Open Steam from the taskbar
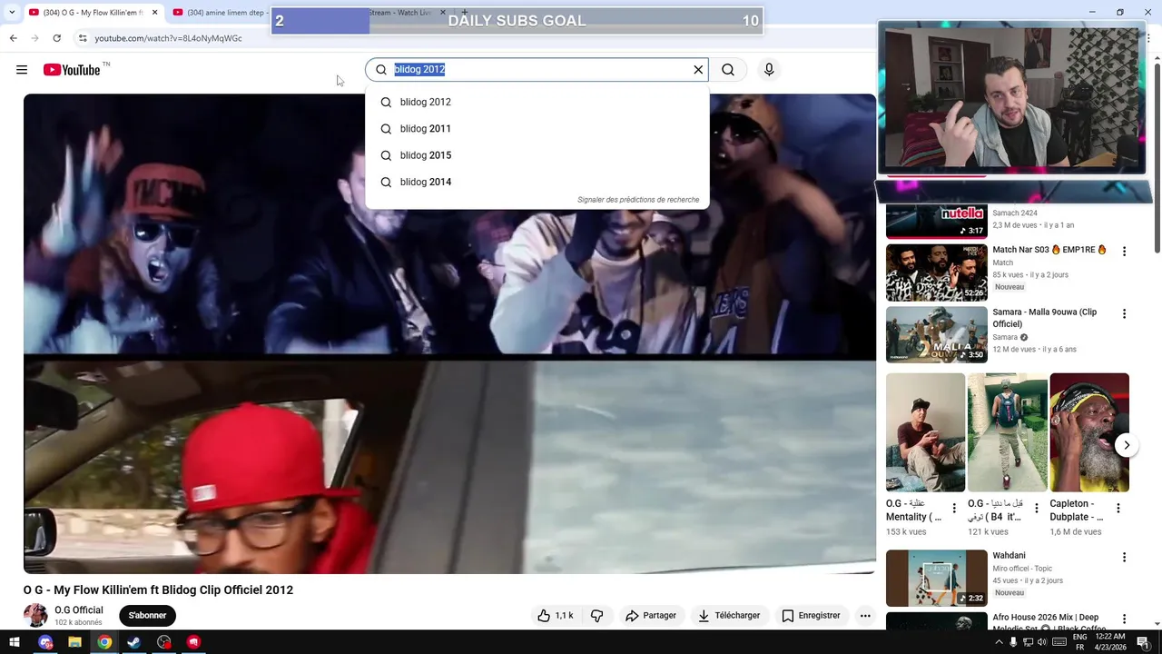The image size is (1162, 654). (x=133, y=642)
